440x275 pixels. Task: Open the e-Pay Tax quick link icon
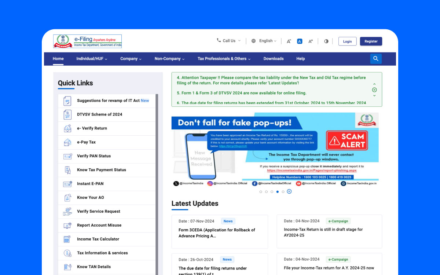67,142
